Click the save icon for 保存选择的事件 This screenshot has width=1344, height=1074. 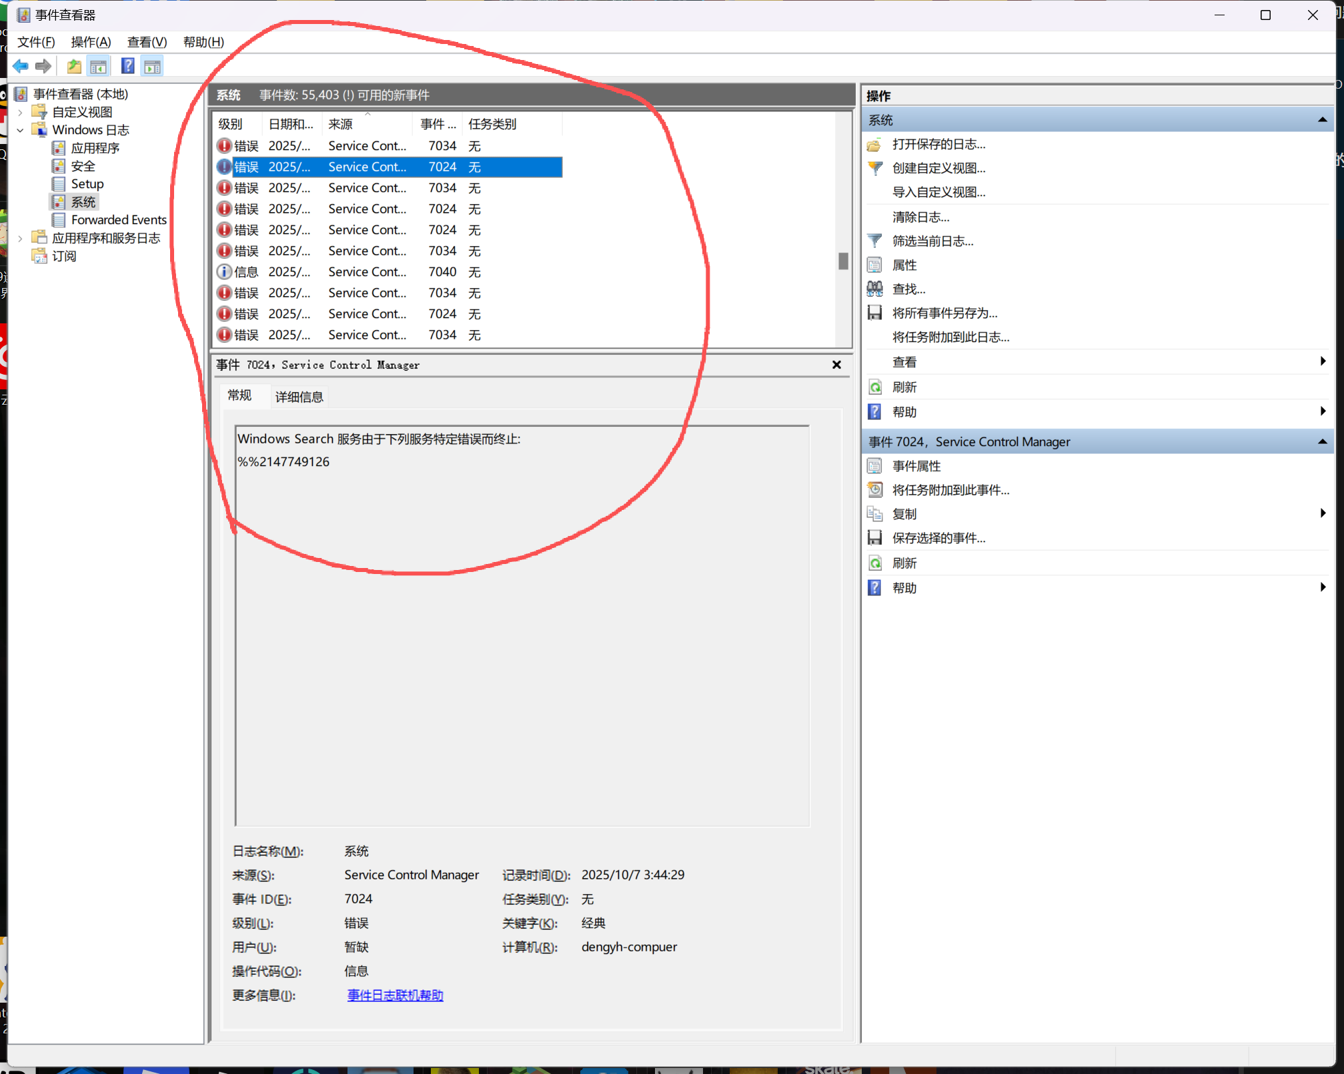point(874,538)
